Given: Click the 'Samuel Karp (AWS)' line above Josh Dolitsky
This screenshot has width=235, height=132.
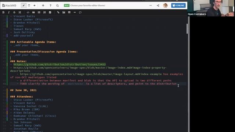Looking at the screenshot, I should tap(27, 29).
